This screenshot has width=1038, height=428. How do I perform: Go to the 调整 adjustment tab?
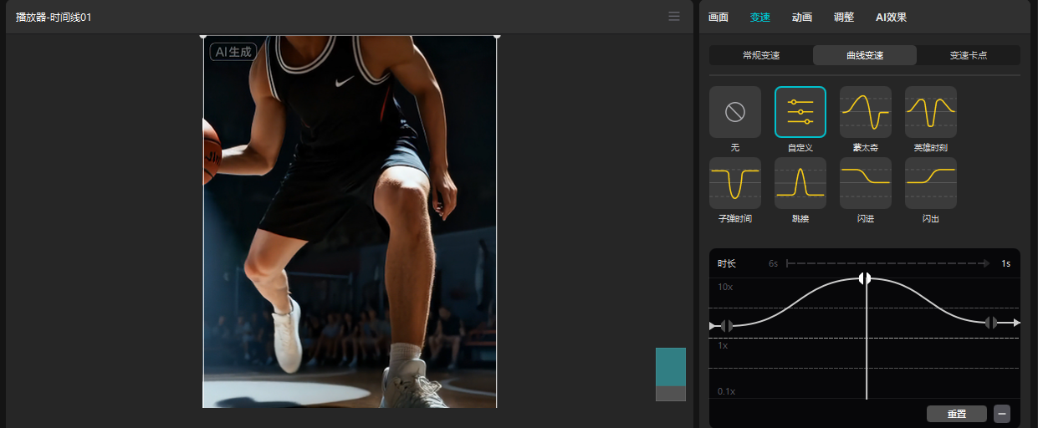coord(843,17)
